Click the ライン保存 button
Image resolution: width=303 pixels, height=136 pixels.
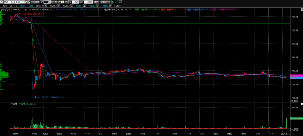click(x=35, y=2)
